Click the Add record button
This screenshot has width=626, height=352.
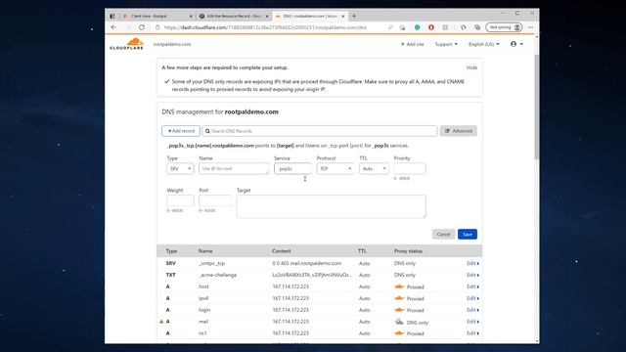click(181, 131)
